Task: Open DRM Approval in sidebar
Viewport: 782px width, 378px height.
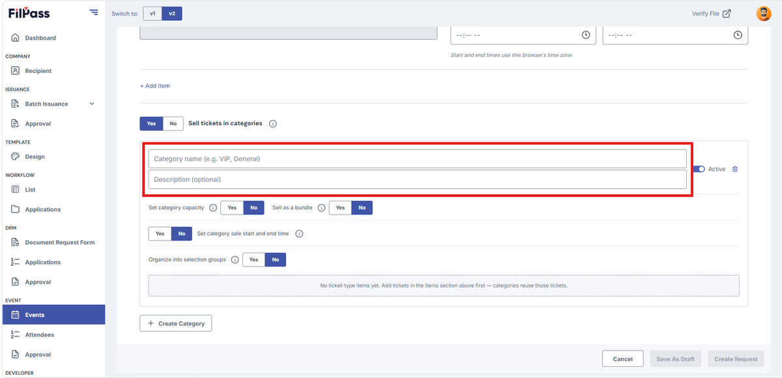Action: point(53,282)
